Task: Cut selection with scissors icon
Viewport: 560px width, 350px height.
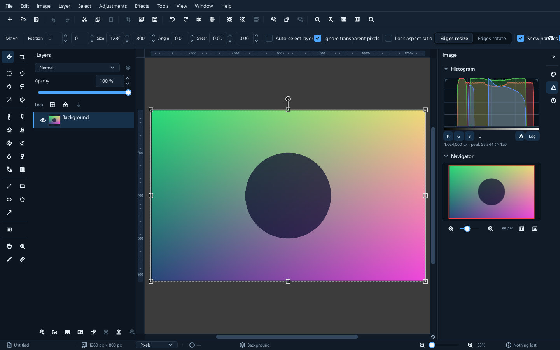Action: pos(84,19)
